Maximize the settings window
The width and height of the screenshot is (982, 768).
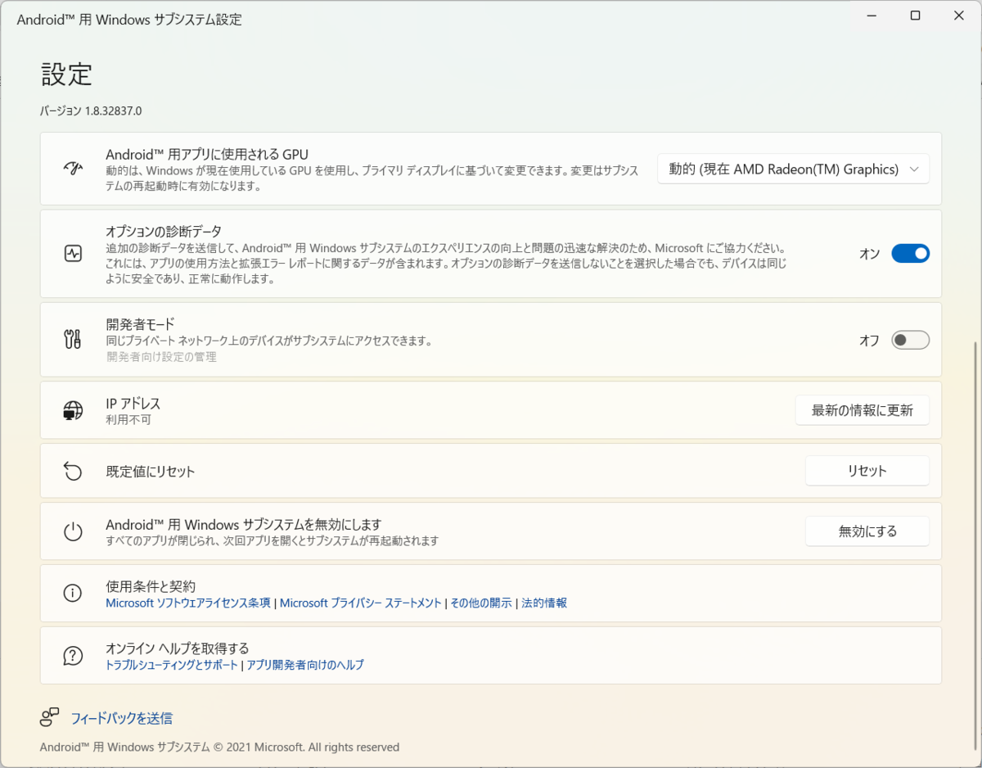pyautogui.click(x=916, y=16)
